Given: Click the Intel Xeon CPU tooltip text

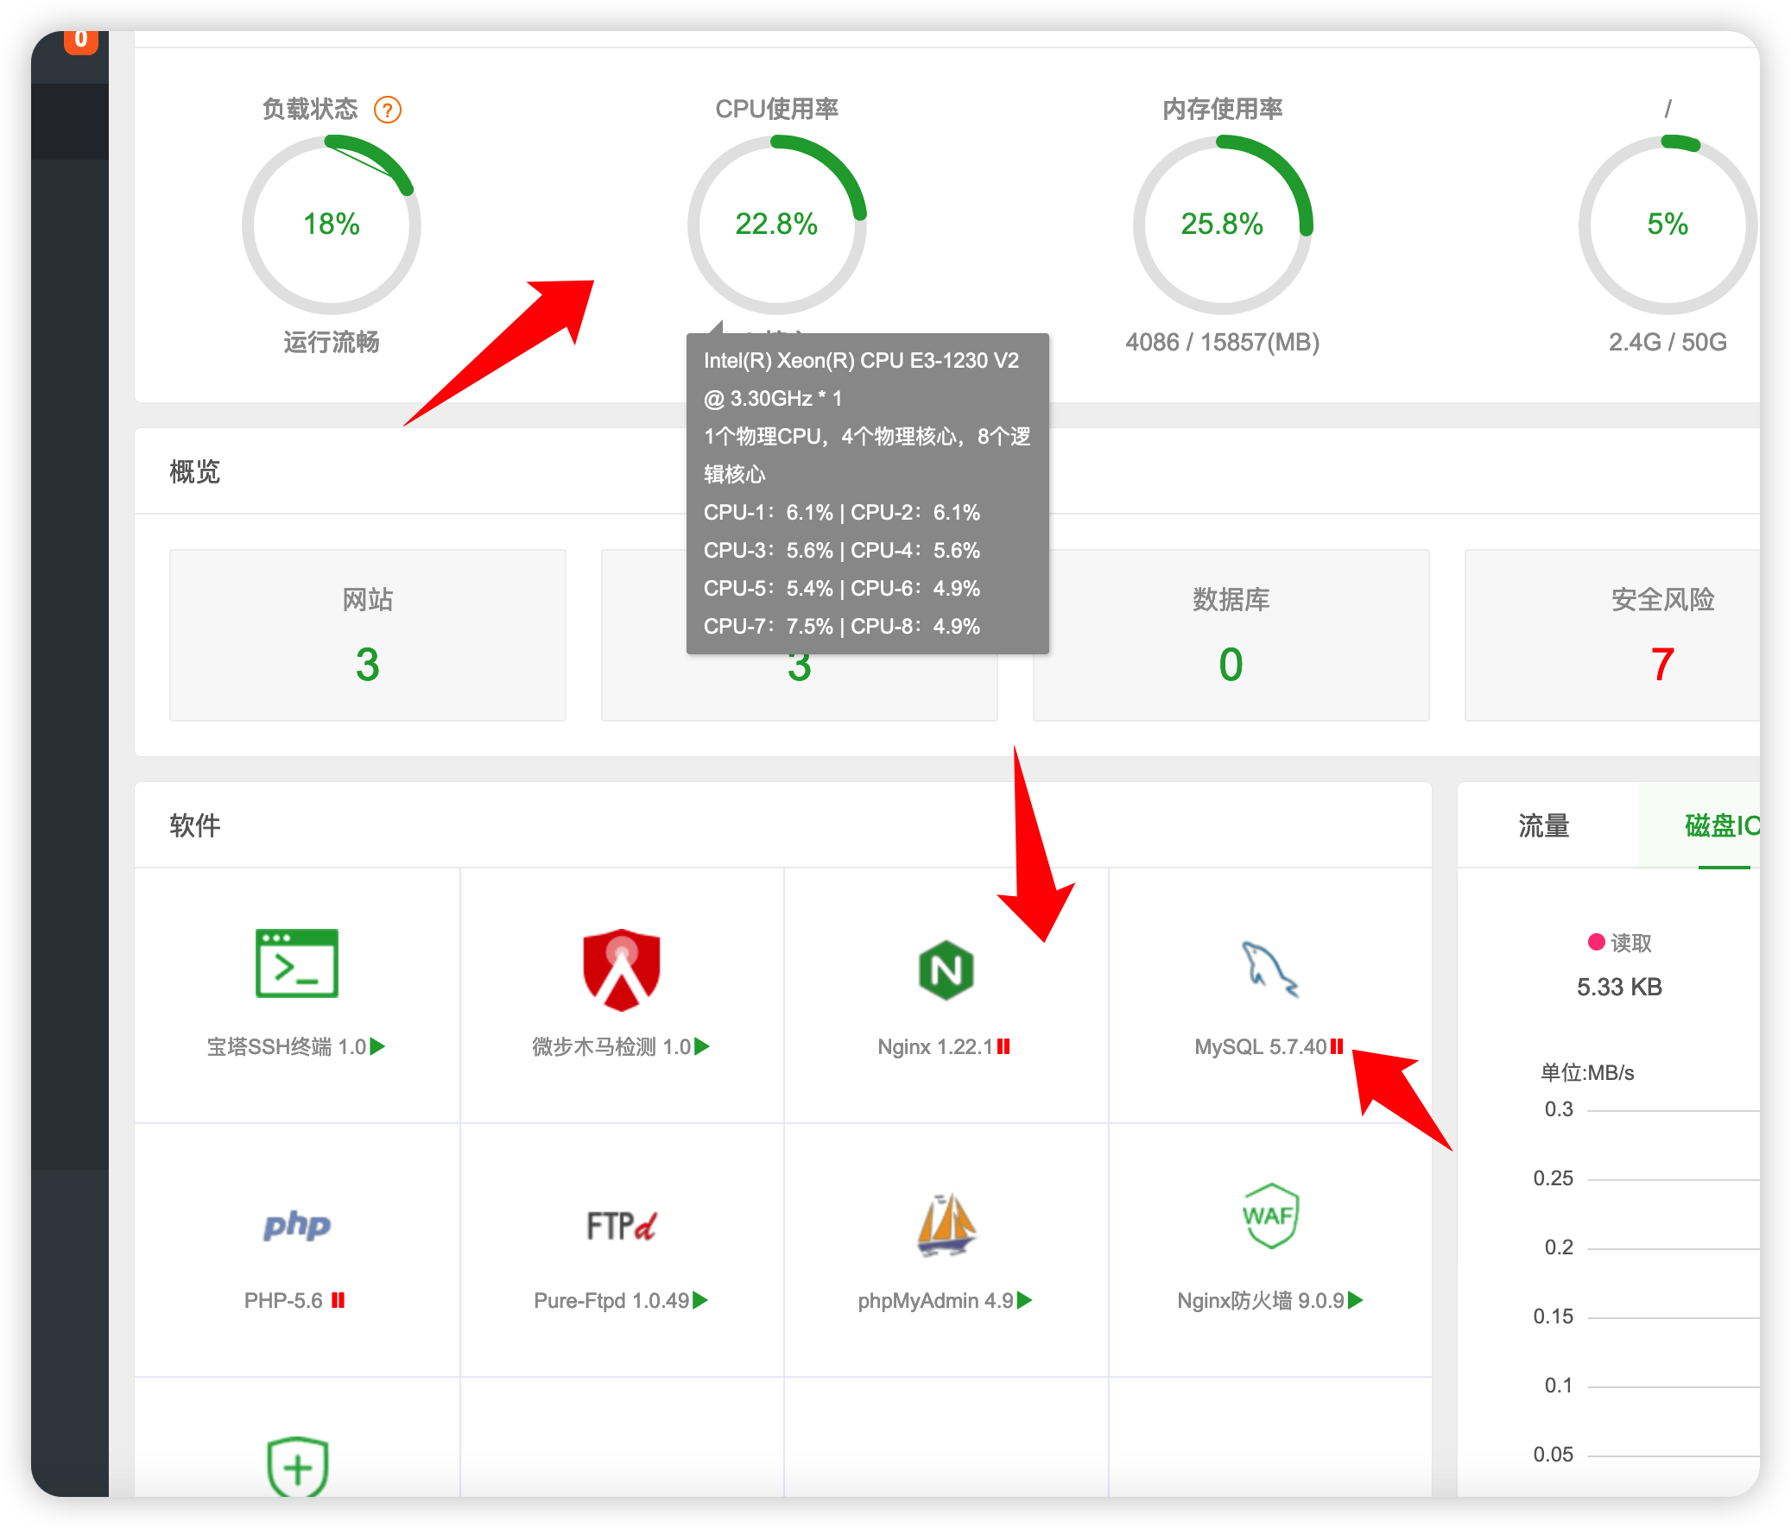Looking at the screenshot, I should pos(867,494).
